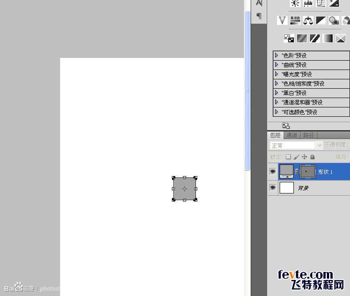Add a Brightness/Contrast adjustment

(x=295, y=3)
